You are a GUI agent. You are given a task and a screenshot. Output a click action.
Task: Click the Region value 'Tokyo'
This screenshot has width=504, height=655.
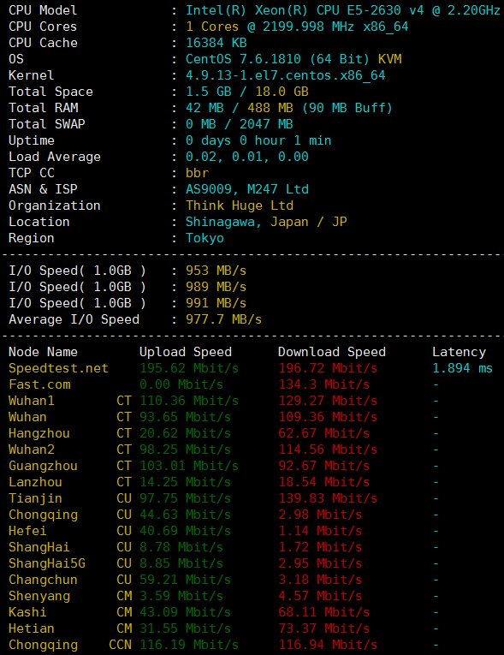pos(205,239)
